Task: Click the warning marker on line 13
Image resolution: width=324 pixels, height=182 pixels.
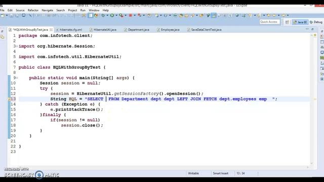Action: [9, 99]
